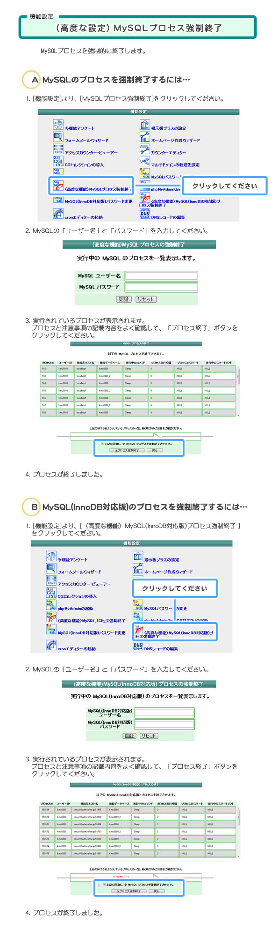
Task: Click the リセット button in the InnoDB login form
Action: pyautogui.click(x=149, y=736)
